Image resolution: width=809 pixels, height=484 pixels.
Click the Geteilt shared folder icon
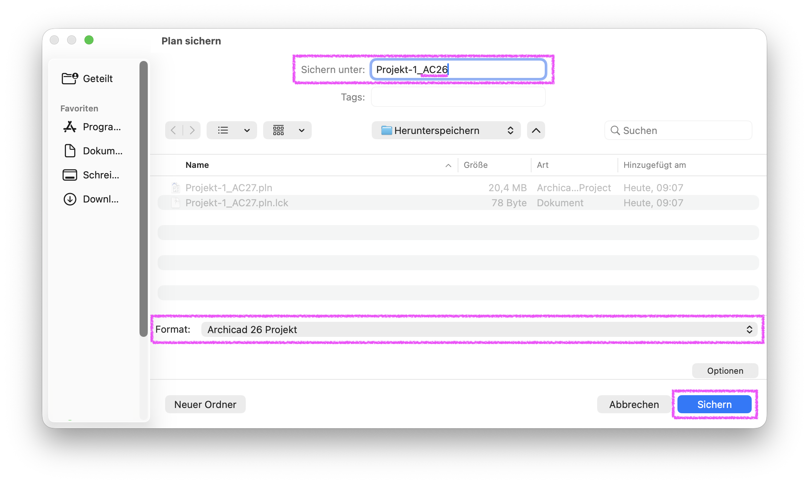[x=70, y=78]
